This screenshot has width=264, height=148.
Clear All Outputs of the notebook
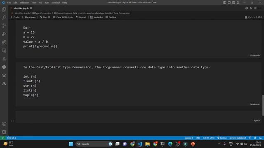tap(63, 17)
